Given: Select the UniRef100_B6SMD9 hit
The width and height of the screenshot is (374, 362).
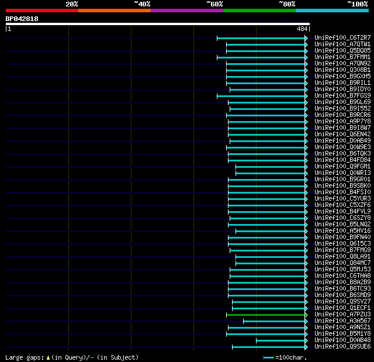Looking at the screenshot, I should tap(342, 295).
